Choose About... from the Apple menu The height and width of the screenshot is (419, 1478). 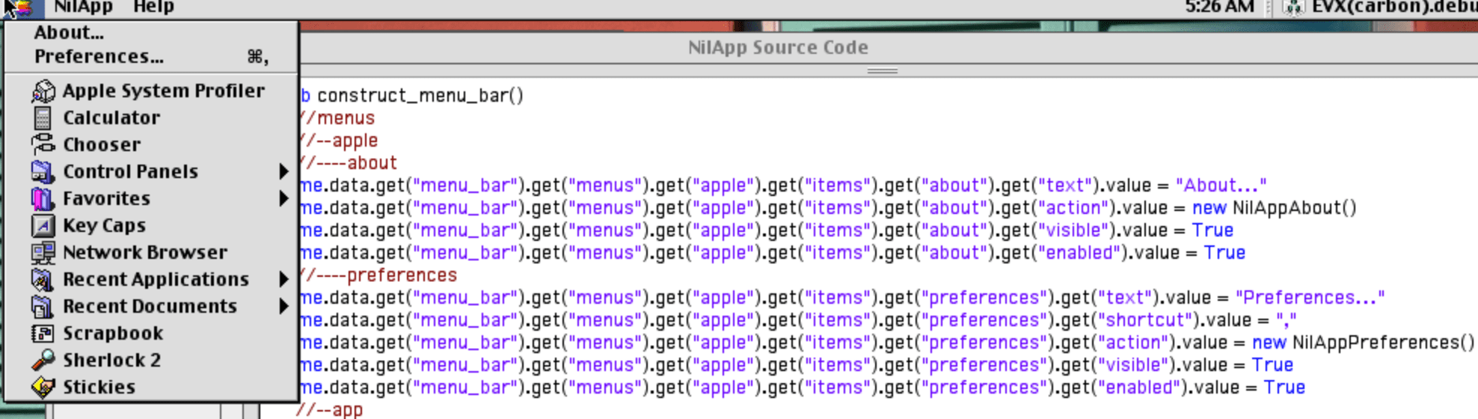(151, 32)
